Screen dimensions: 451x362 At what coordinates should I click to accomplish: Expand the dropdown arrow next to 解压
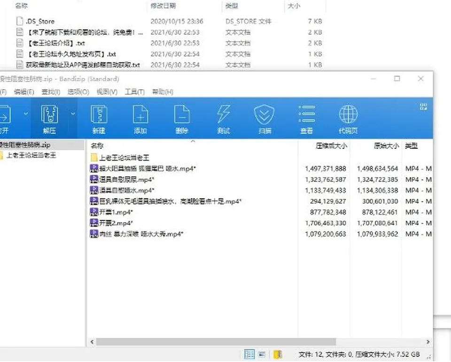[73, 114]
